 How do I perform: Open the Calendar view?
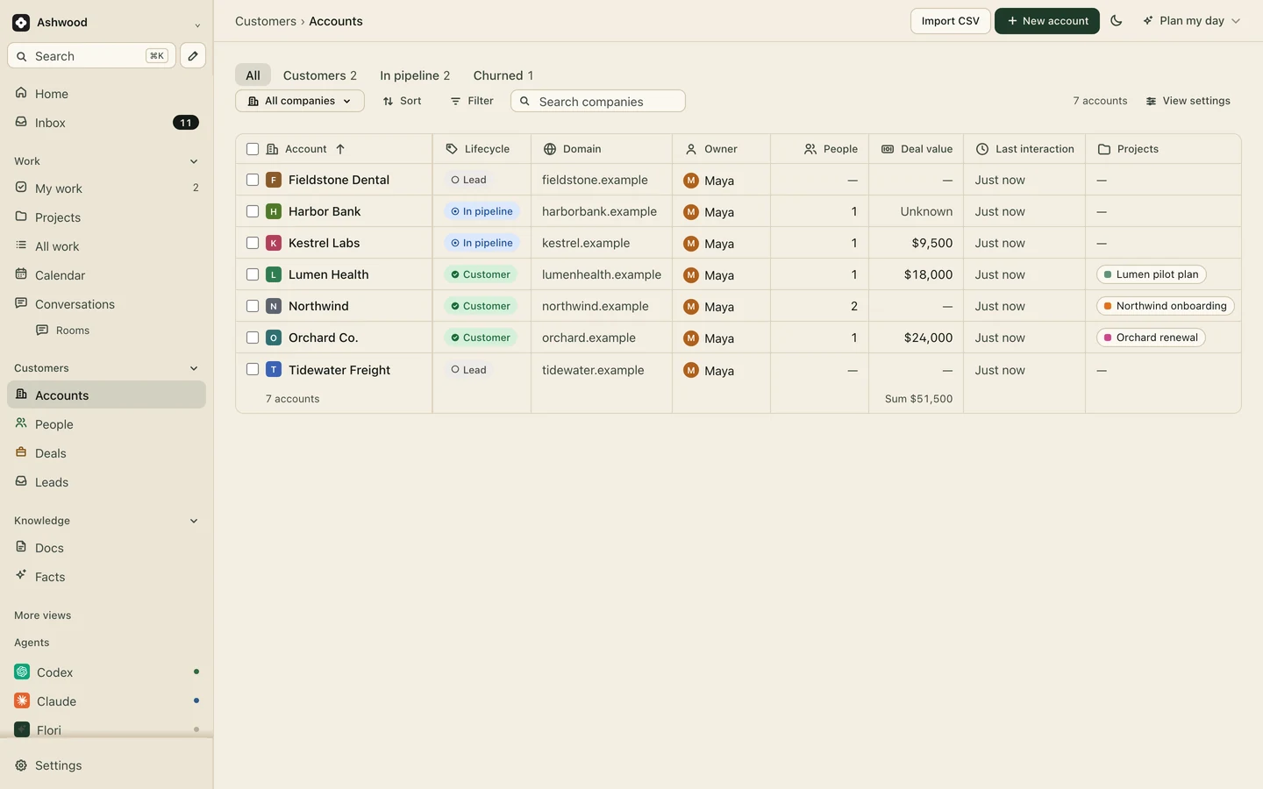pos(106,275)
